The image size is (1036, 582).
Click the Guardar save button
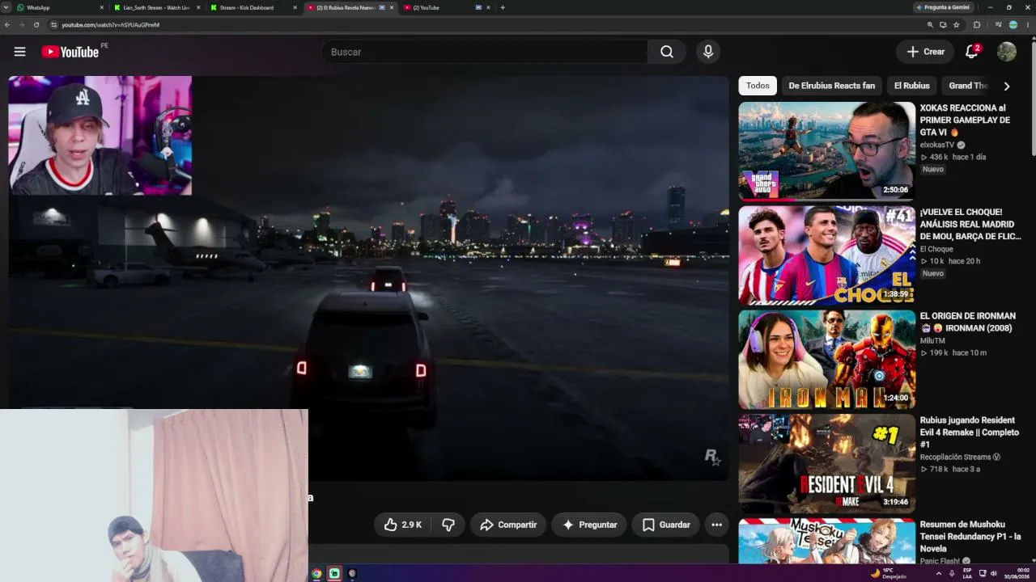pos(666,525)
